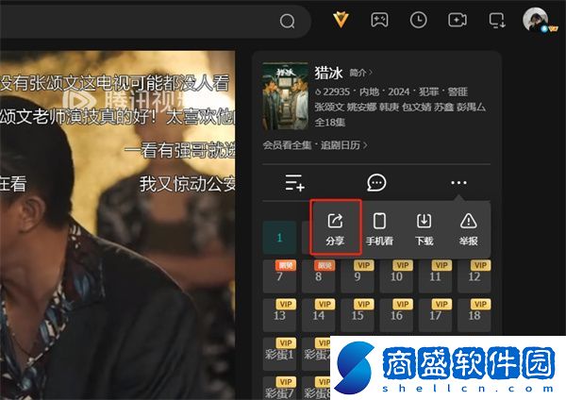The width and height of the screenshot is (566, 400).
Task: Play VIP episode 15
Action: click(358, 315)
